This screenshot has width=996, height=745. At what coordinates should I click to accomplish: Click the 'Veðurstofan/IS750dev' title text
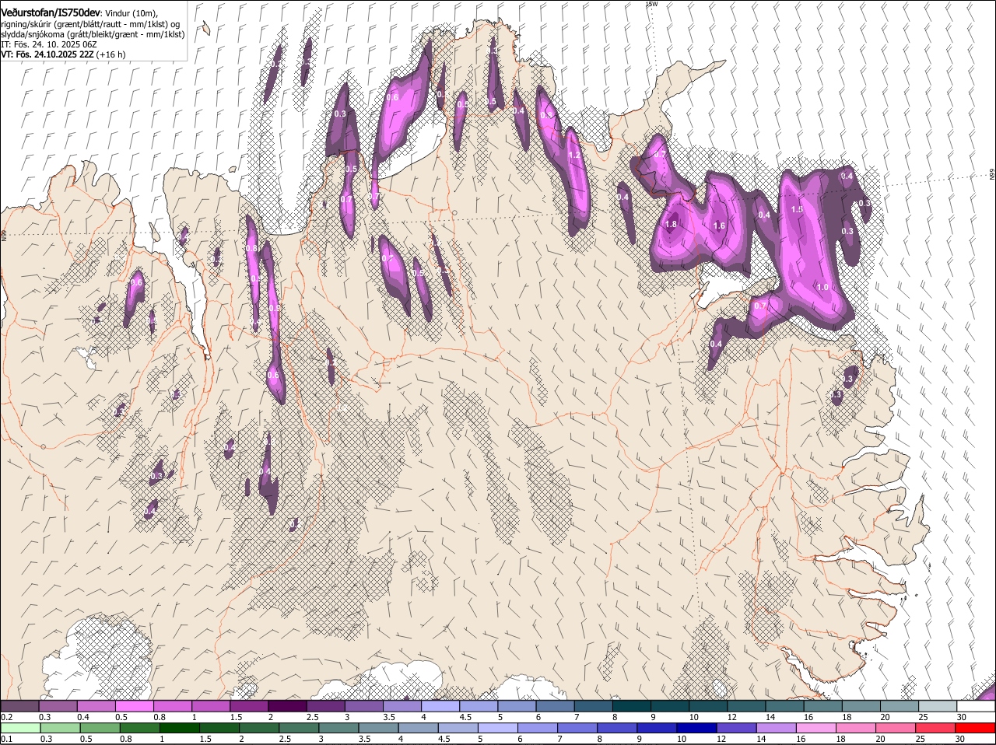coord(51,13)
